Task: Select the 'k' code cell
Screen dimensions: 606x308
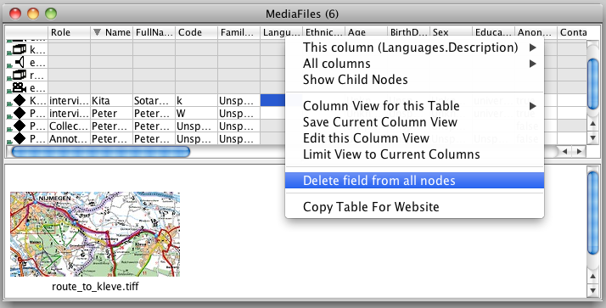Action: click(x=197, y=101)
